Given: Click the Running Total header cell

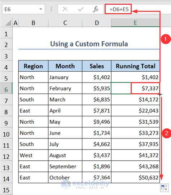Looking at the screenshot, I should tap(135, 66).
